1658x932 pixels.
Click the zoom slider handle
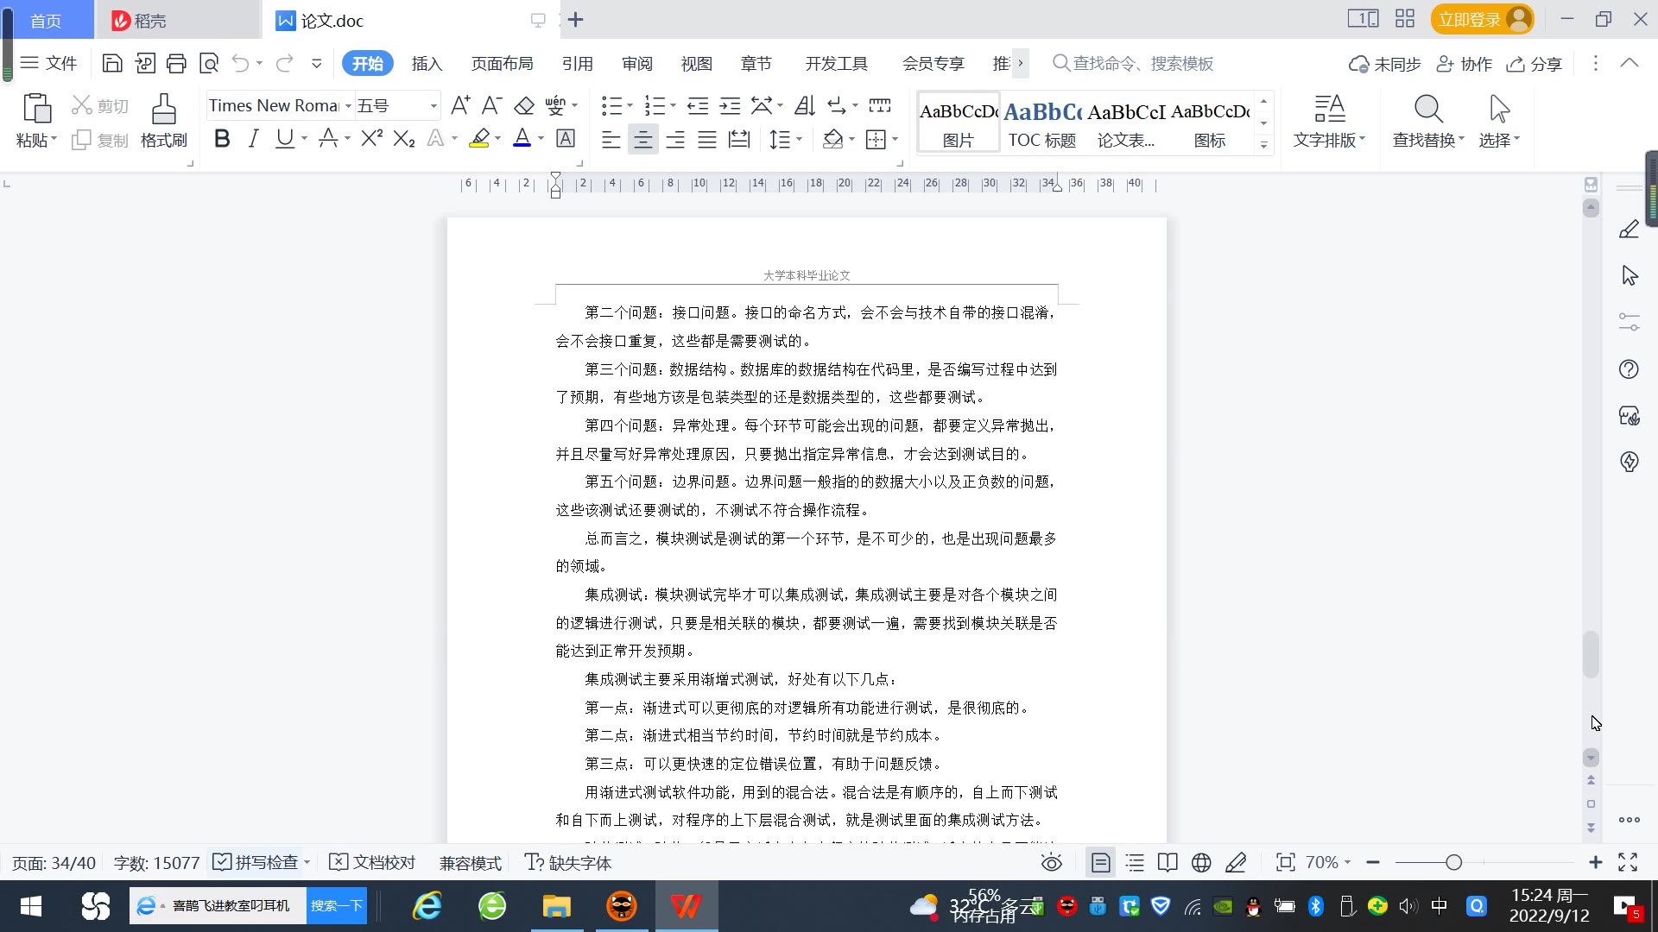tap(1453, 863)
